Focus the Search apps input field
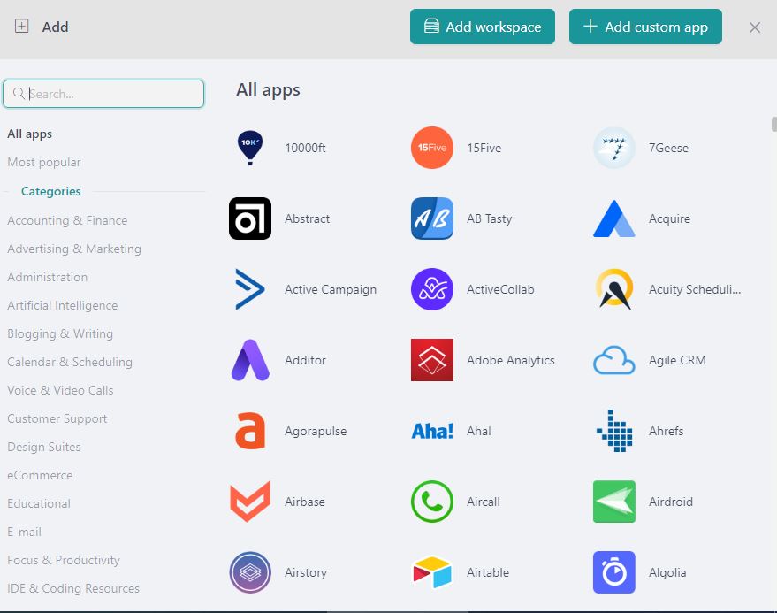777x613 pixels. click(103, 94)
